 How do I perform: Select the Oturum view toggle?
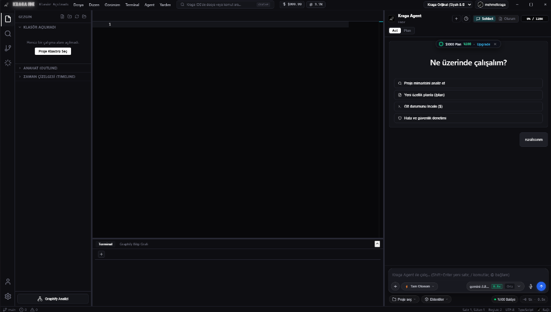pos(507,19)
